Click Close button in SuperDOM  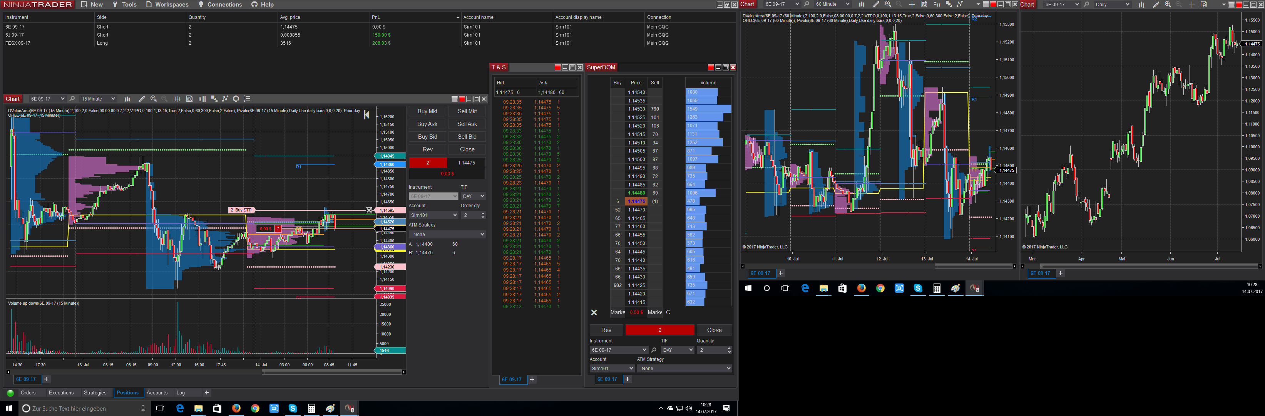(x=714, y=330)
